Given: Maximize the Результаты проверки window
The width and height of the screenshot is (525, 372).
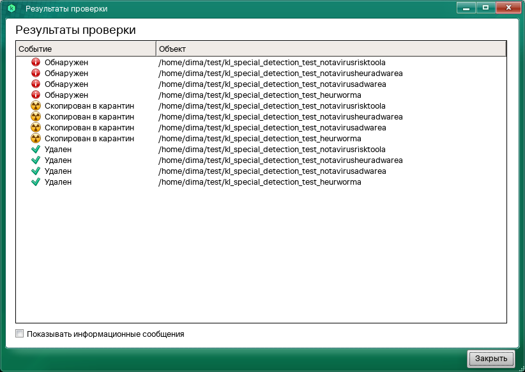Looking at the screenshot, I should [486, 8].
